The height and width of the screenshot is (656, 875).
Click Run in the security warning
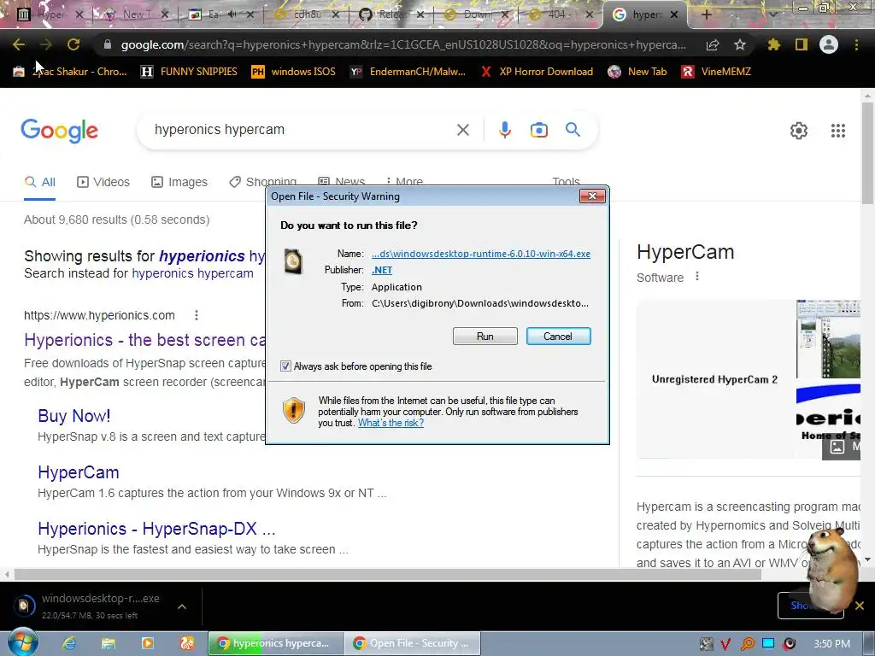tap(485, 337)
